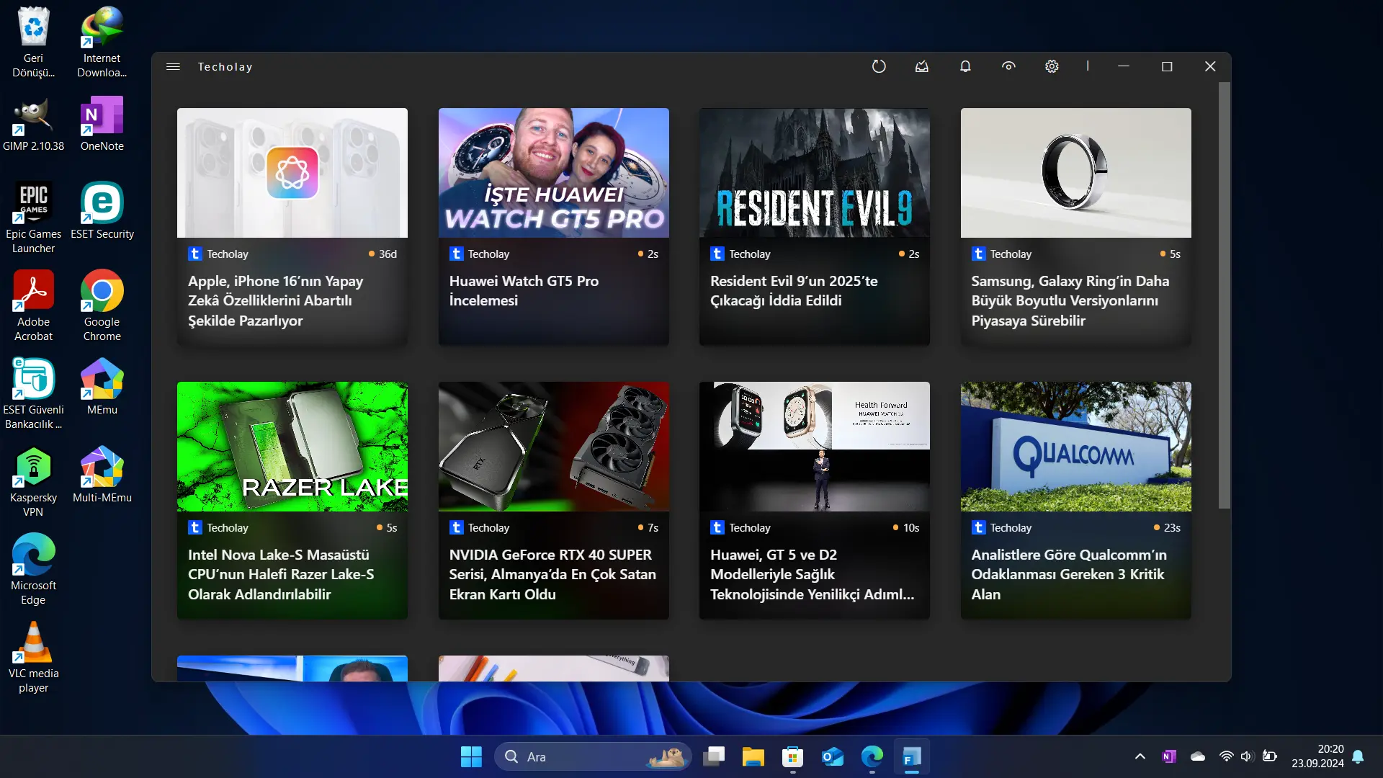
Task: Open the Windows notification center bell
Action: coord(1358,757)
